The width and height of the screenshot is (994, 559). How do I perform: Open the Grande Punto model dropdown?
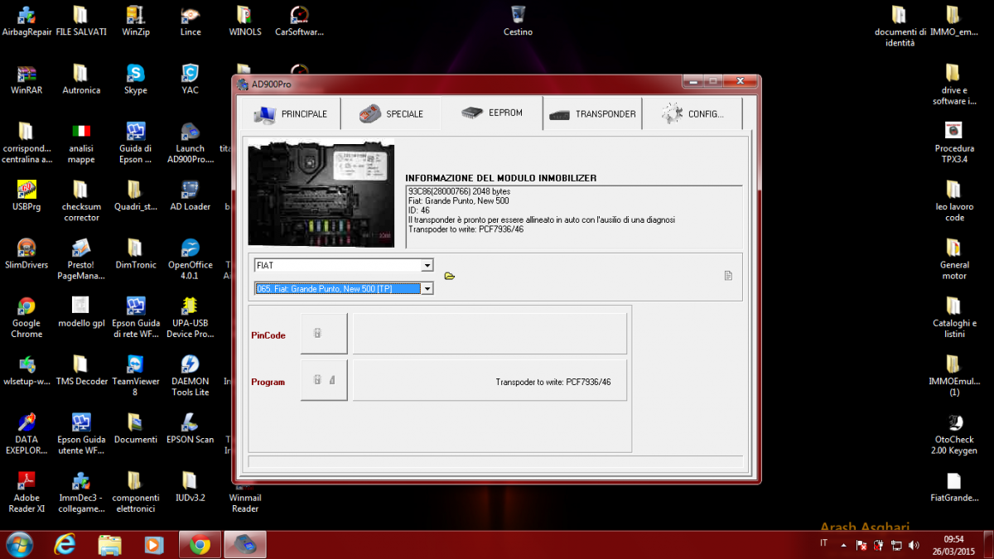[x=427, y=288]
